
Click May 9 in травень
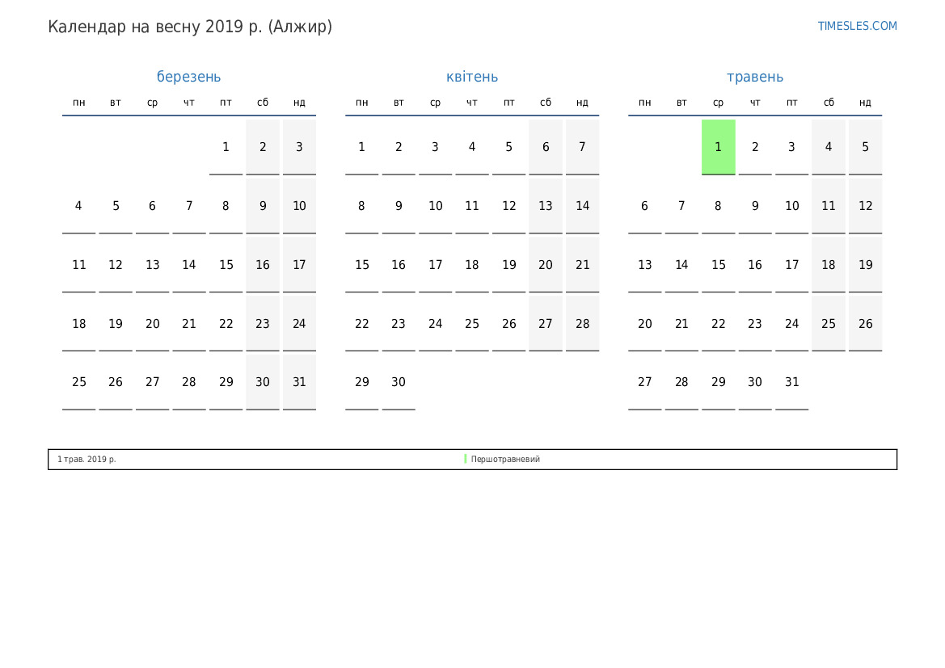pyautogui.click(x=755, y=206)
